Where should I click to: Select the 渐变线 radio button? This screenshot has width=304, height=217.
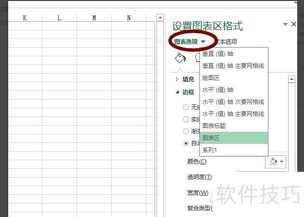coord(186,131)
